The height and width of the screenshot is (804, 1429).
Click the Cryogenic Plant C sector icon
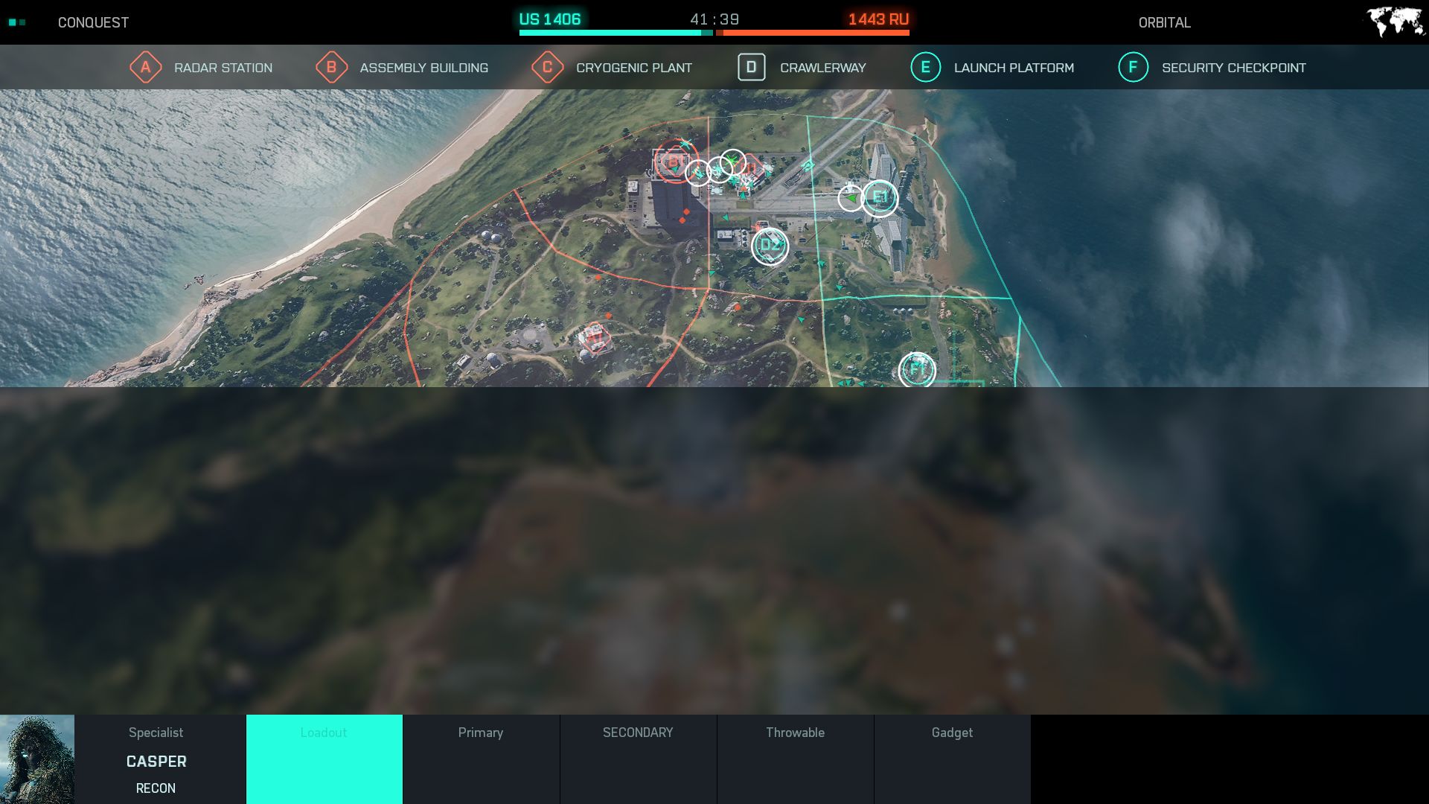(x=547, y=68)
